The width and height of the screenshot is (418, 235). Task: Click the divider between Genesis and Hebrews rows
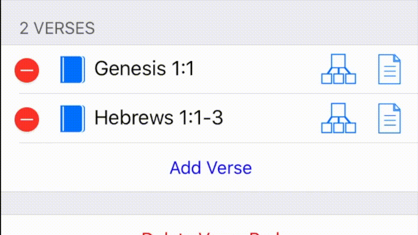click(x=218, y=94)
